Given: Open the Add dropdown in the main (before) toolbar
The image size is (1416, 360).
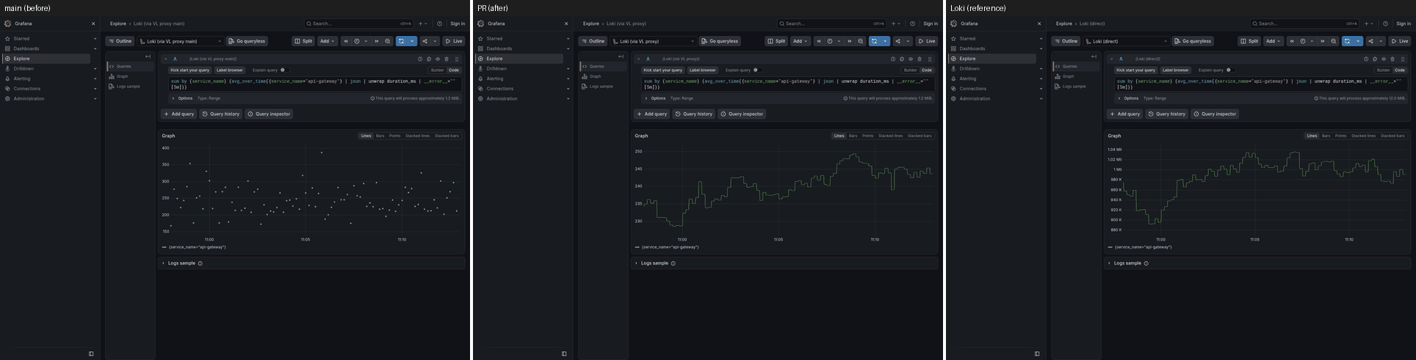Looking at the screenshot, I should click(x=327, y=41).
